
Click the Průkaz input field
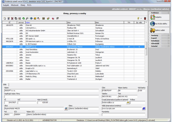click(138, 102)
